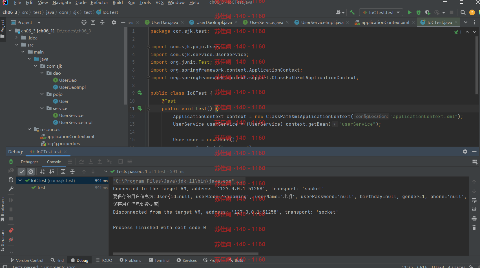Open Debug panel settings gear
Viewport: 480px width, 268px height.
[465, 152]
